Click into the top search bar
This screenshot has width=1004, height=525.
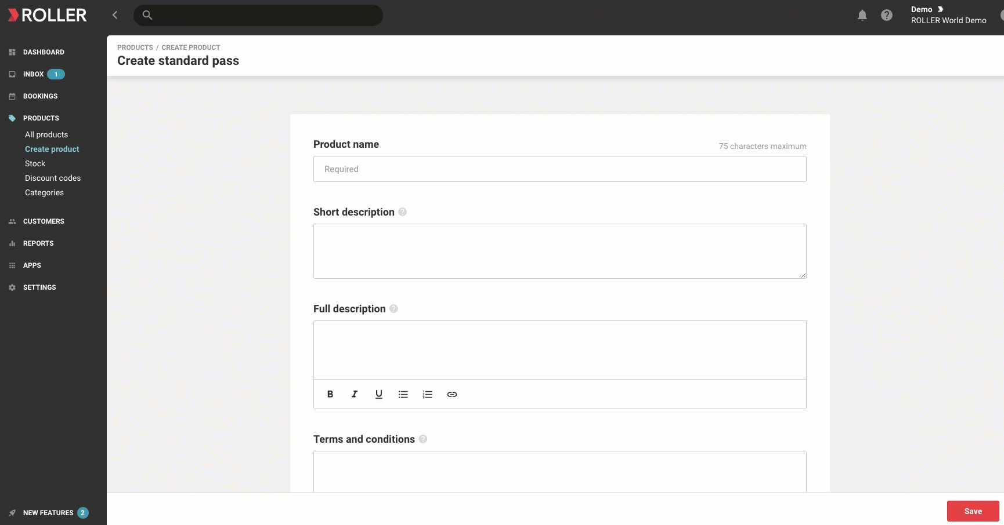(x=258, y=15)
